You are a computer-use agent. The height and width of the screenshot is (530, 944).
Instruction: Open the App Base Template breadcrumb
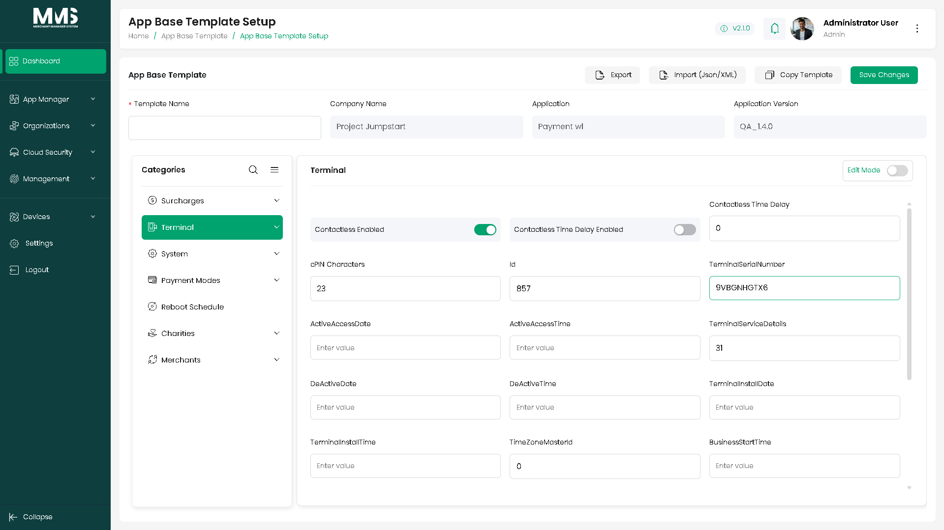(x=194, y=36)
